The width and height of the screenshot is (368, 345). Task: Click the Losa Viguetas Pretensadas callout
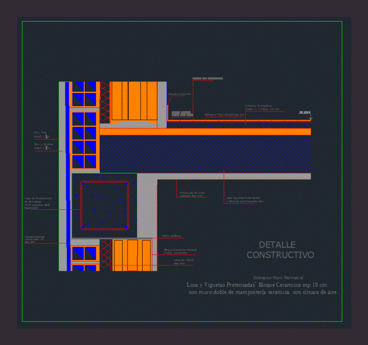click(245, 200)
